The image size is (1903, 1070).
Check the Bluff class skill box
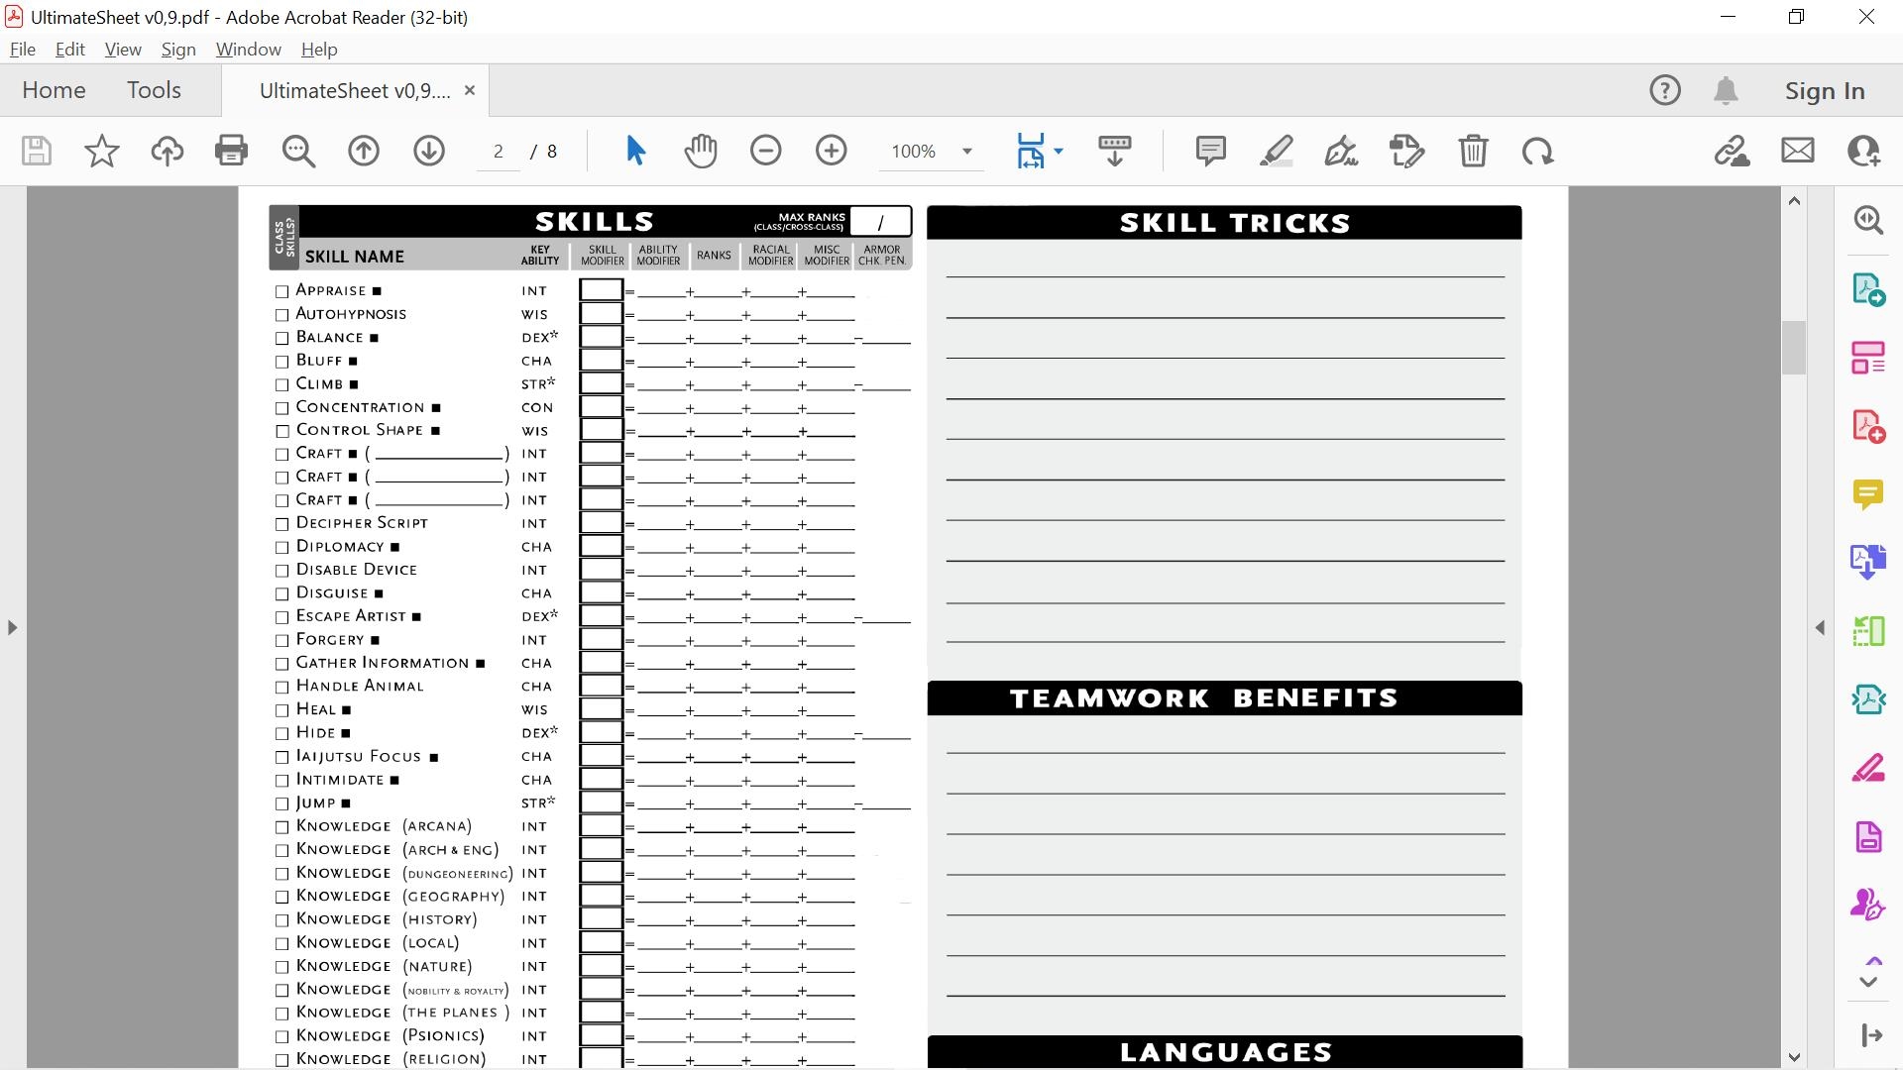click(x=280, y=362)
